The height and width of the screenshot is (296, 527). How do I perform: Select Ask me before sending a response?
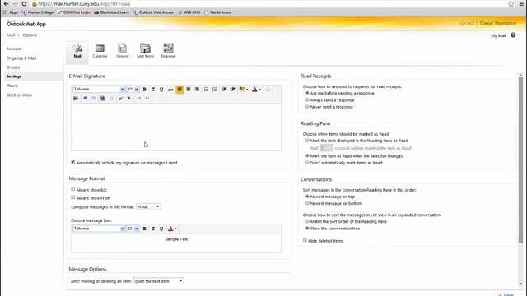307,93
